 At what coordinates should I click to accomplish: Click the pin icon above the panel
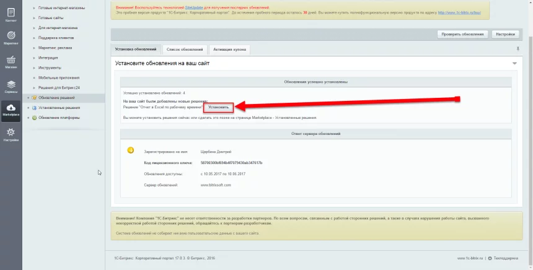click(x=518, y=49)
